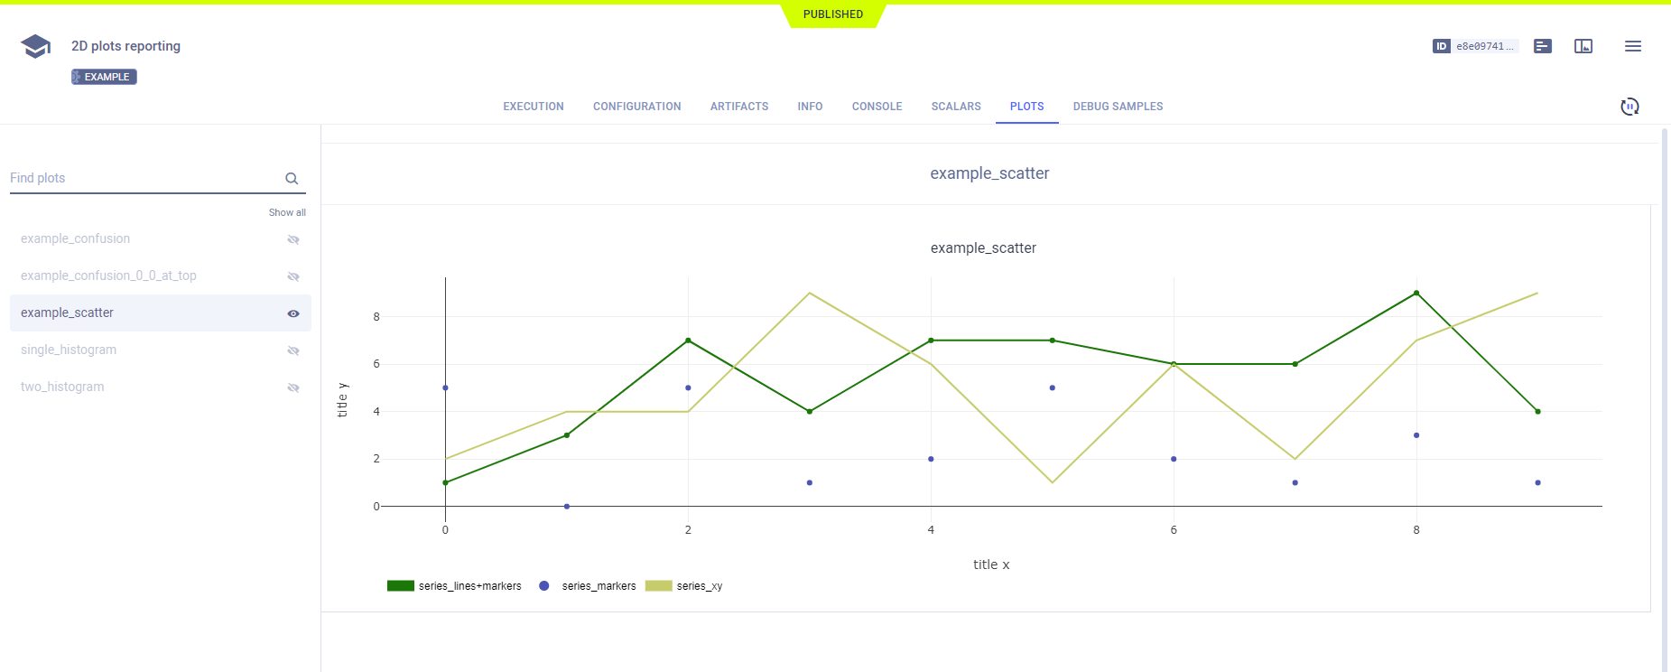Select example_scatter in the plots list
The image size is (1671, 672).
coord(68,313)
